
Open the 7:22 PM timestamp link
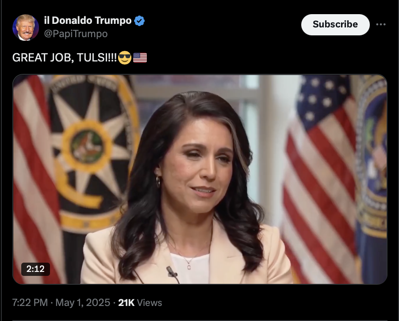click(x=30, y=302)
